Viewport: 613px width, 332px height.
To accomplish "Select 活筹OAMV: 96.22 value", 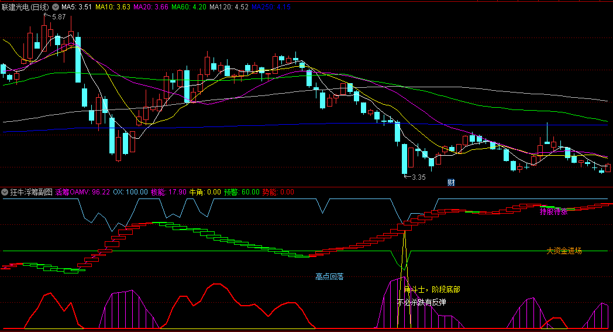I will (82, 192).
